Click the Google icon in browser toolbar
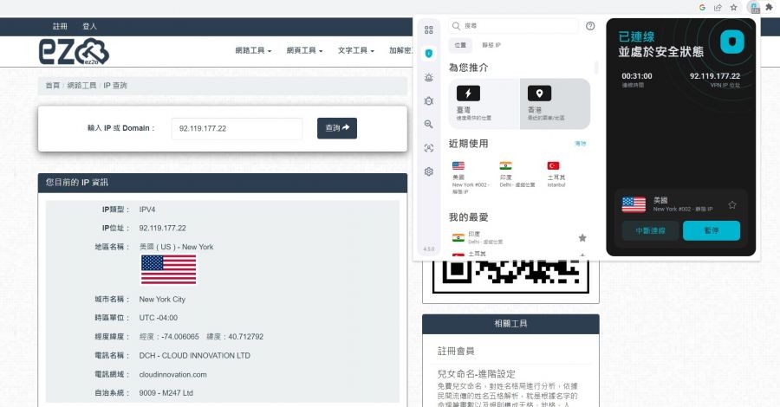 (x=702, y=8)
